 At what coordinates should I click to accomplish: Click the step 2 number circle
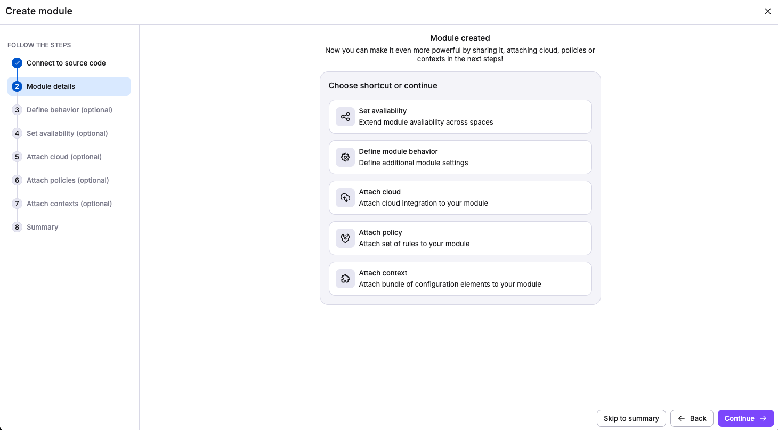pos(17,86)
